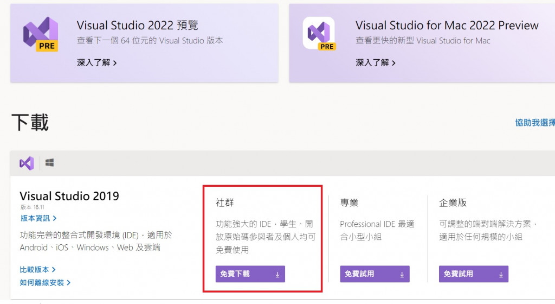Click the 免費試用 button under 企業版
The width and height of the screenshot is (555, 304).
coord(474,274)
